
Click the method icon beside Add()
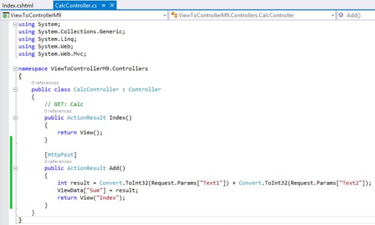pyautogui.click(x=341, y=15)
